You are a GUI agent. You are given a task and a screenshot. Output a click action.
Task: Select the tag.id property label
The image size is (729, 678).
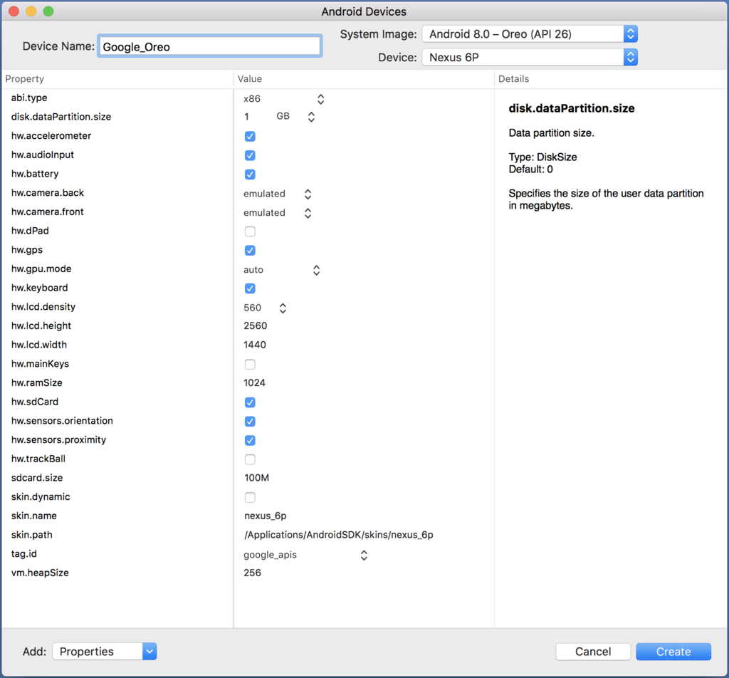23,554
